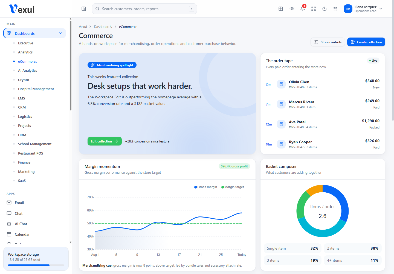Viewport: 394px width, 274px height.
Task: Click the Calendar icon in Apps
Action: point(9,234)
